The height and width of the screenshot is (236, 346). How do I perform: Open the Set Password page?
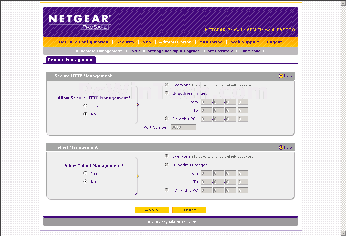220,51
